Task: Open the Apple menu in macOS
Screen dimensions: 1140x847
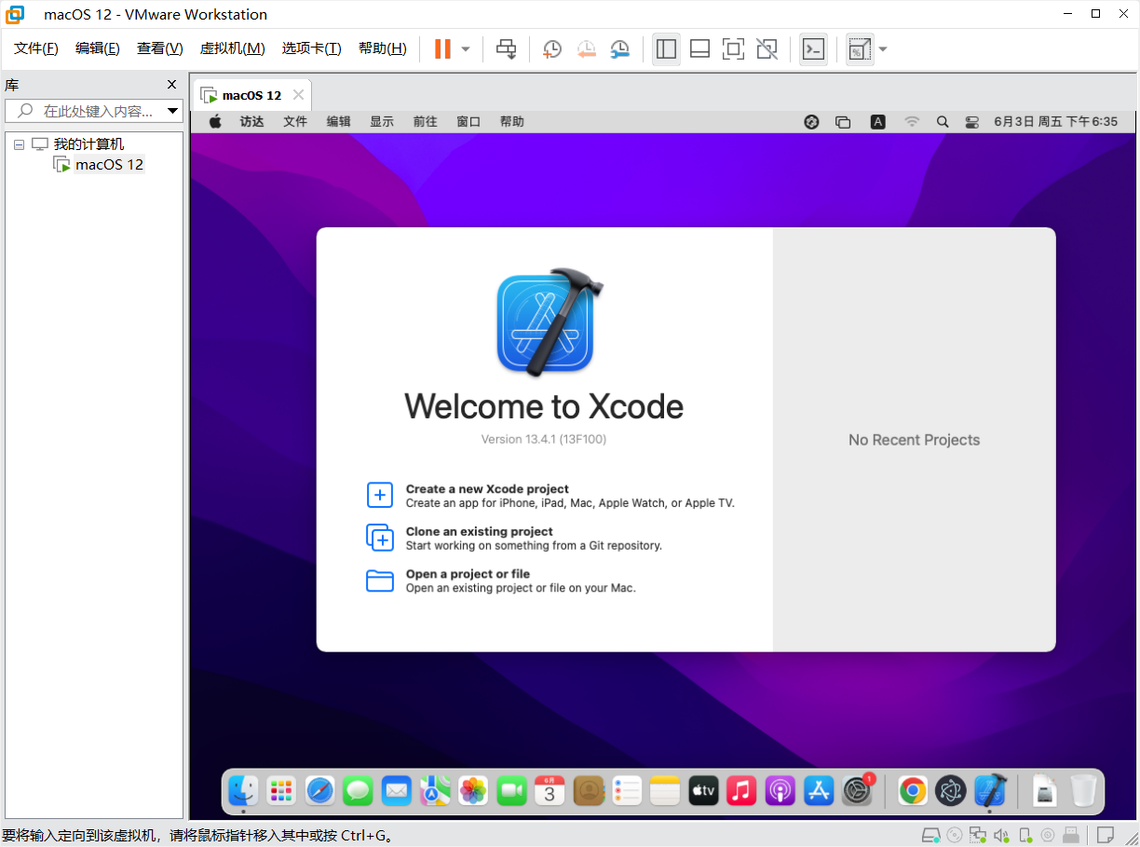Action: coord(215,121)
